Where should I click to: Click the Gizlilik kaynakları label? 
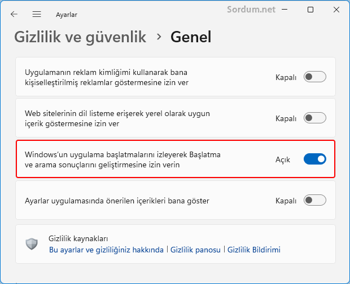[78, 239]
